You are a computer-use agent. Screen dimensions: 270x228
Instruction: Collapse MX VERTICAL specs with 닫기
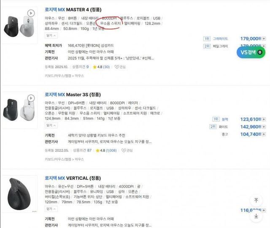coord(50,209)
